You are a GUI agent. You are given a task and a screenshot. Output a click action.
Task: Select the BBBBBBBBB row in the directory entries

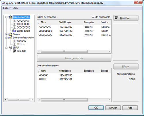click(74, 31)
